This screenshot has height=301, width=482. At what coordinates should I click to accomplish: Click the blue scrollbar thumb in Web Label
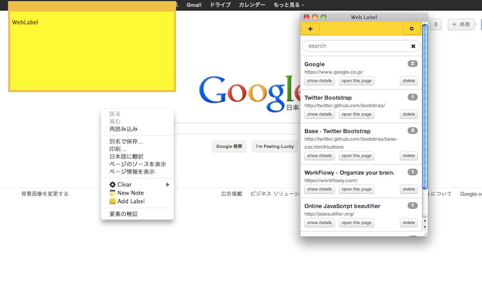point(425,107)
